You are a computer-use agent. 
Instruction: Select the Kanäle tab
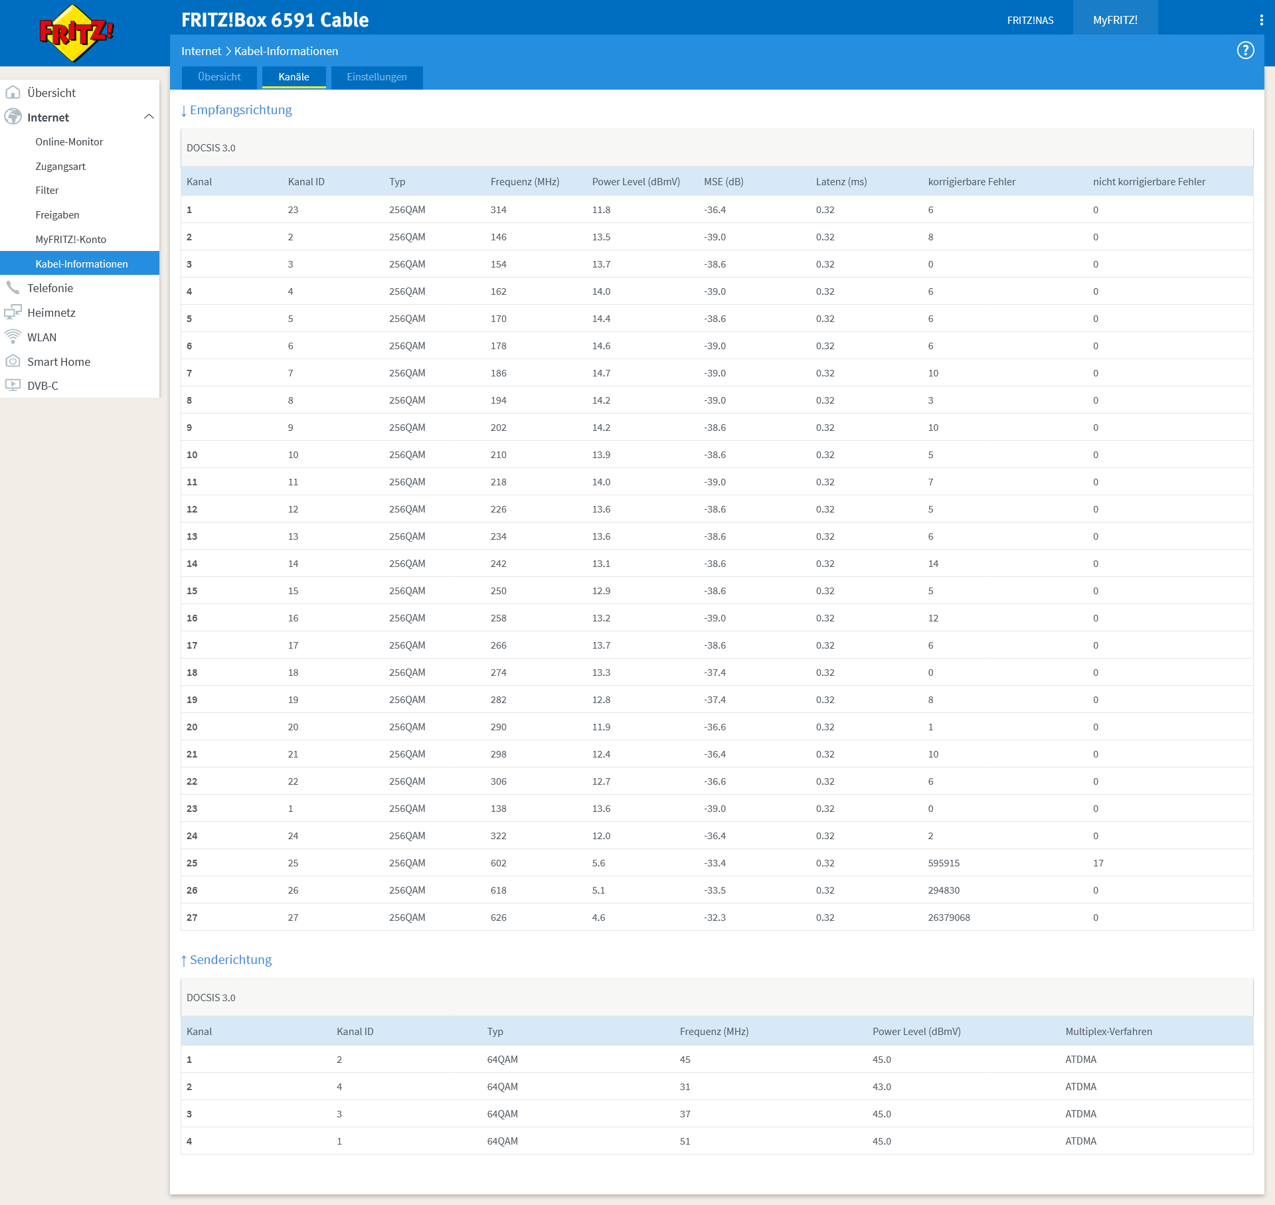(294, 77)
